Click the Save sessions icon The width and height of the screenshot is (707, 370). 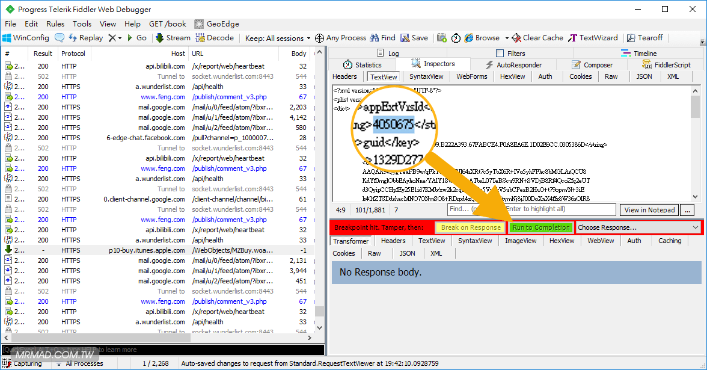[405, 38]
